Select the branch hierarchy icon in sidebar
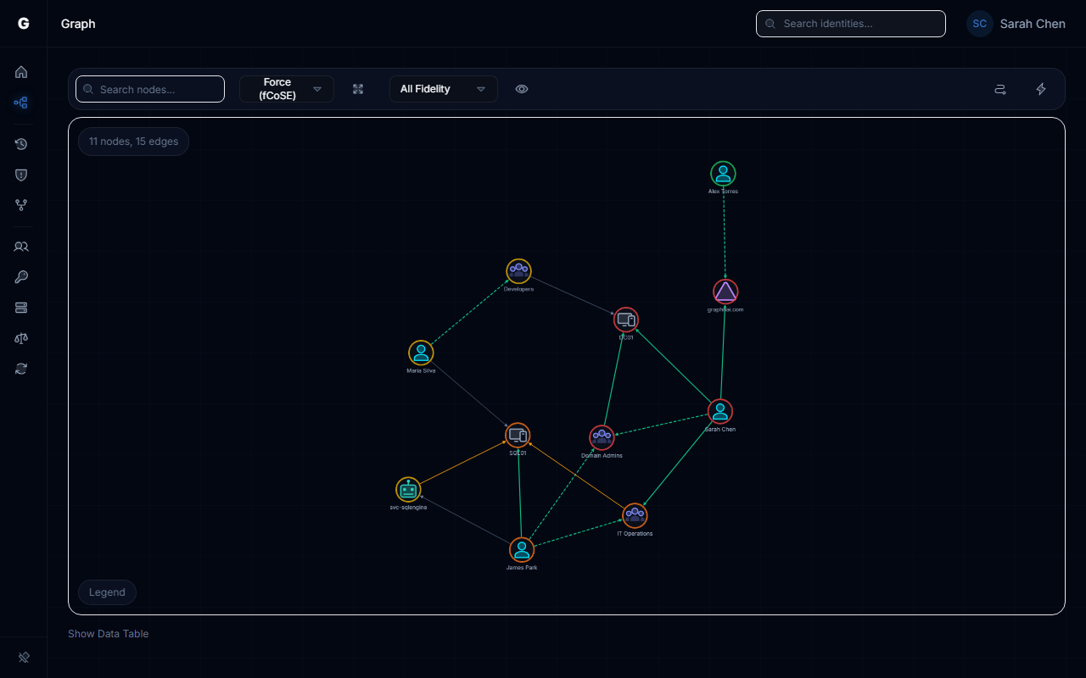This screenshot has height=678, width=1086. (x=21, y=205)
